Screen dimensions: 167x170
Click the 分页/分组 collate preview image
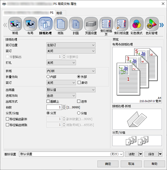click(x=137, y=140)
